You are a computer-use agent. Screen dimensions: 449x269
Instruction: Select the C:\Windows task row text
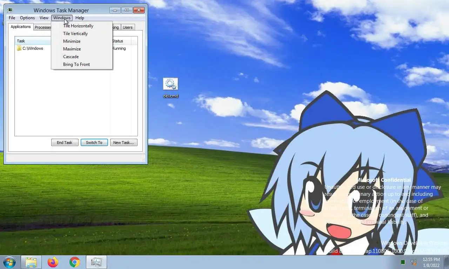click(x=33, y=48)
